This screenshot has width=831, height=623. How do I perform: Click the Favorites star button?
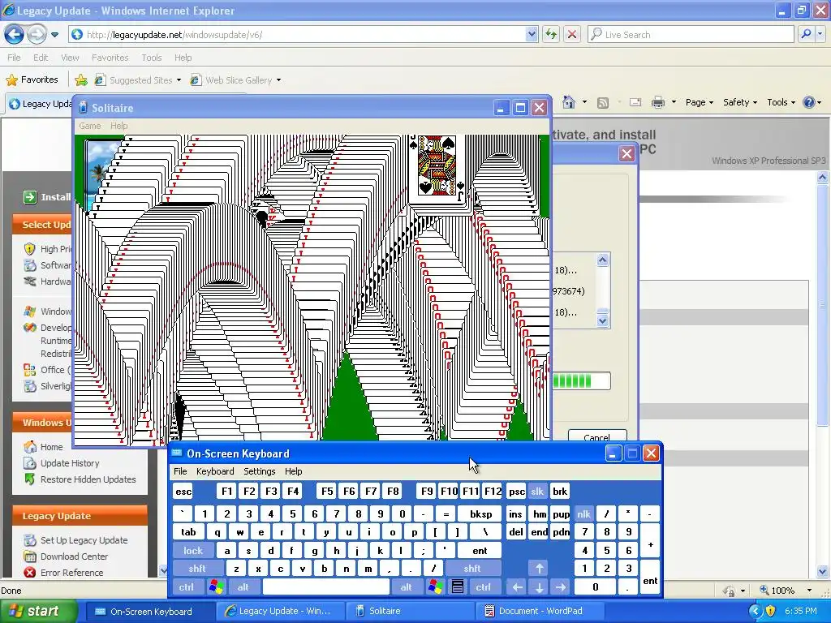click(x=32, y=80)
